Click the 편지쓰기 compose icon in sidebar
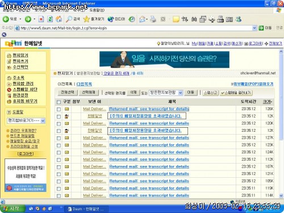Image resolution: width=284 pixels, height=213 pixels. 9,61
